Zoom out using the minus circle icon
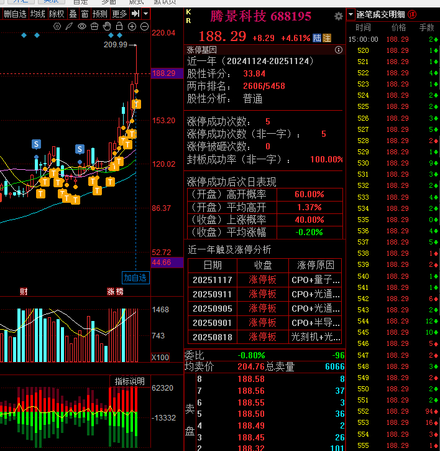The height and width of the screenshot is (451, 440). (145, 27)
